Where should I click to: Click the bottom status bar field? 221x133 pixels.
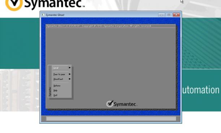pyautogui.click(x=111, y=119)
